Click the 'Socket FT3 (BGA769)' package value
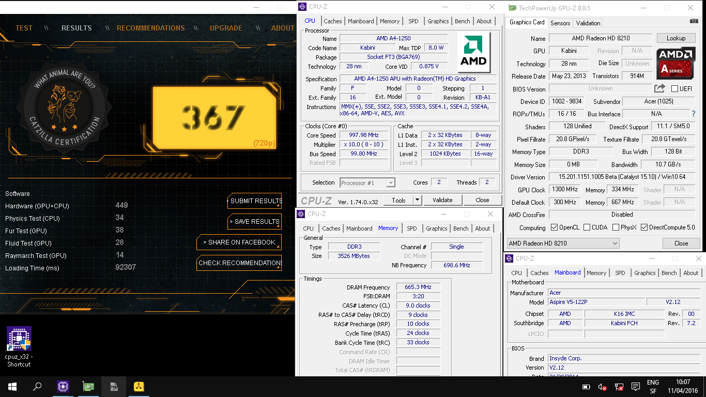The width and height of the screenshot is (706, 397). (x=394, y=57)
